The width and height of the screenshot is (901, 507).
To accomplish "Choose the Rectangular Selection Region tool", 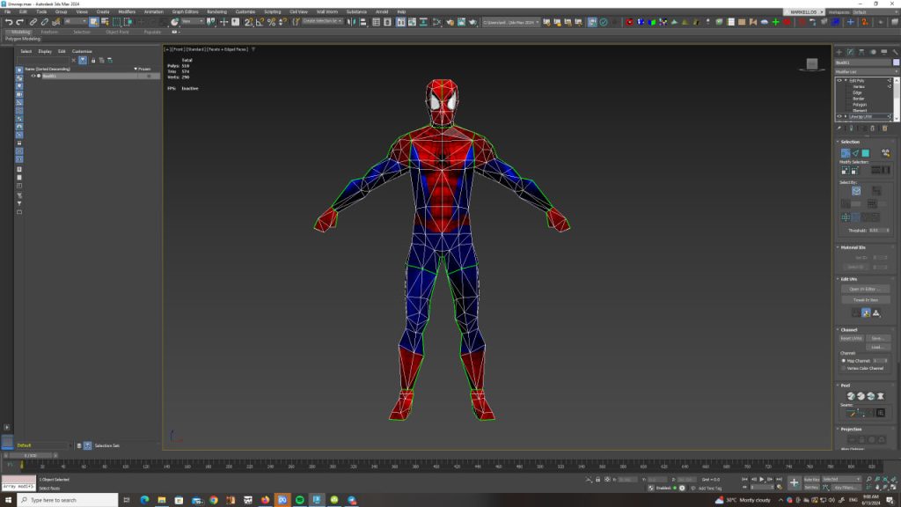I will [x=117, y=22].
